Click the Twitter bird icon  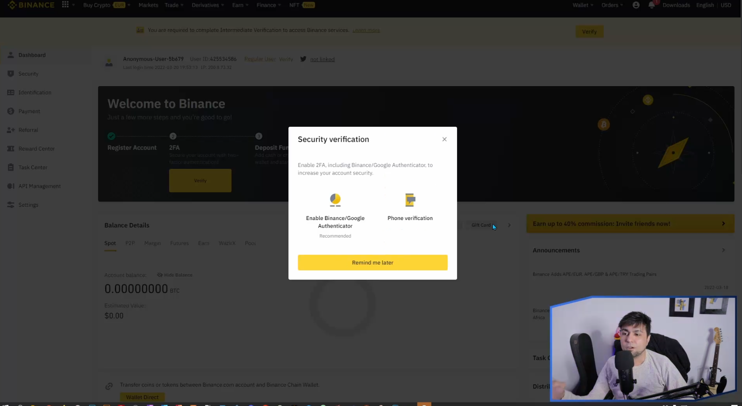click(303, 59)
